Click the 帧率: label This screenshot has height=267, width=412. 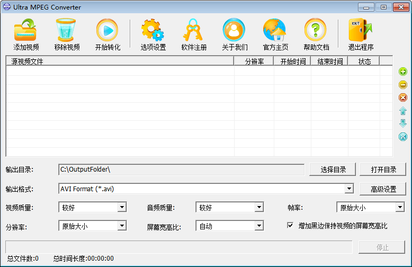pos(295,208)
